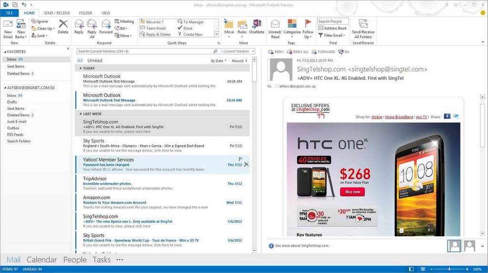Click the zoom out minus button
488x273 pixels.
431,269
